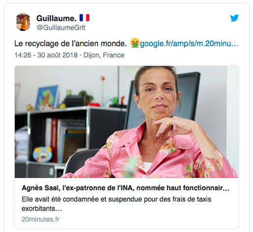Open Guillaume's profile avatar picture
Screen dimensions: 253x232
coord(23,22)
